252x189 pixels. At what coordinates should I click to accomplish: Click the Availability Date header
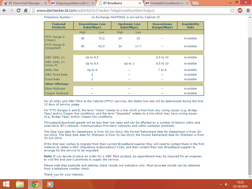pos(190,26)
